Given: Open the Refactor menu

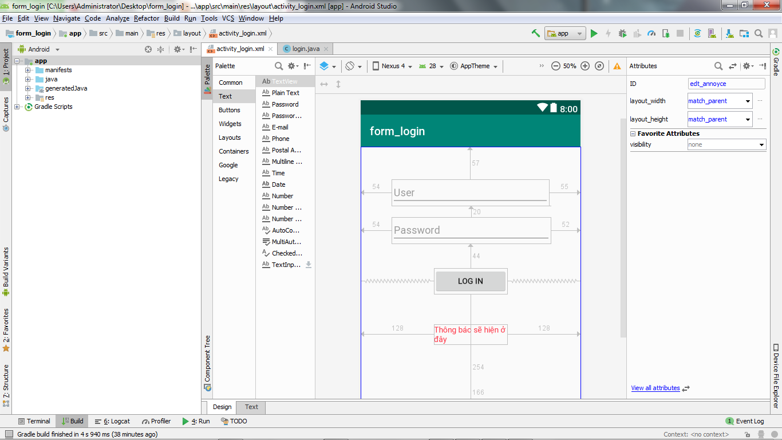Looking at the screenshot, I should coord(147,18).
